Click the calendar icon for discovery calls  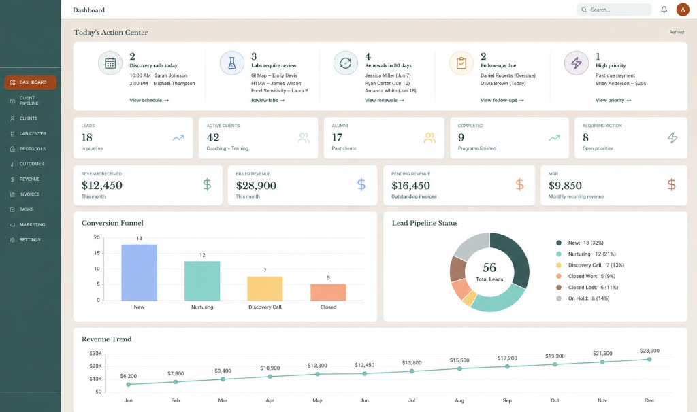click(110, 63)
